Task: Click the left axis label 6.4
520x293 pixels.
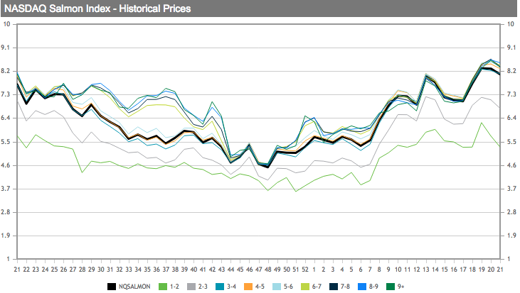Action: (x=6, y=118)
